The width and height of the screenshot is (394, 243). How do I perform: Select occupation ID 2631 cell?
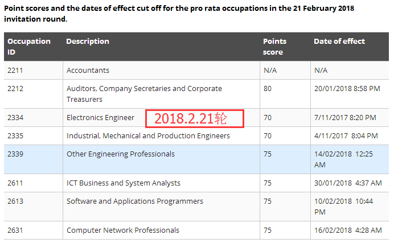17,230
